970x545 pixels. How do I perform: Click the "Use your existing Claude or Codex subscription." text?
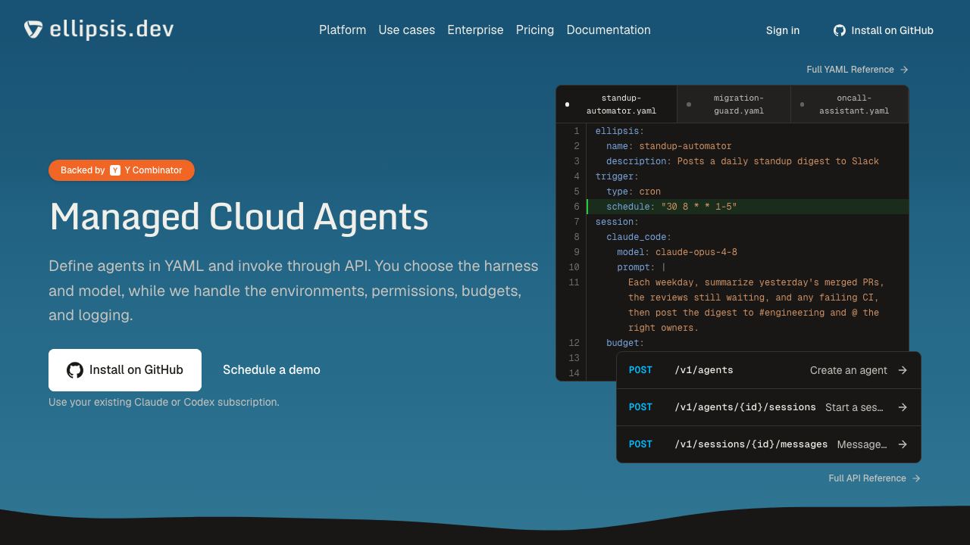point(164,402)
